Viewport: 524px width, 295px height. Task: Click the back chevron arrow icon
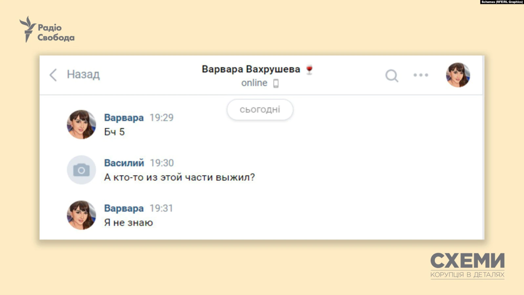pyautogui.click(x=53, y=75)
